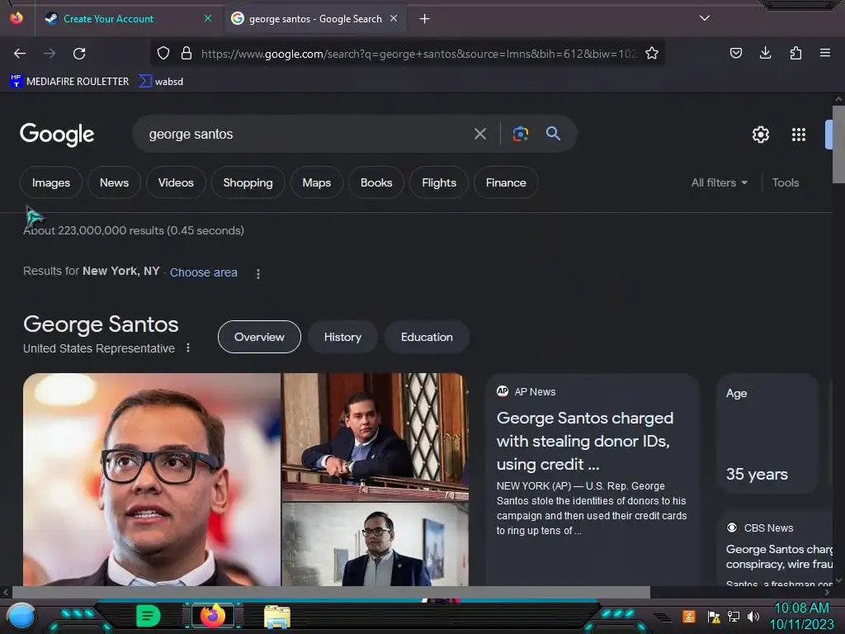The width and height of the screenshot is (845, 634).
Task: Click the padlock site security icon
Action: point(186,53)
